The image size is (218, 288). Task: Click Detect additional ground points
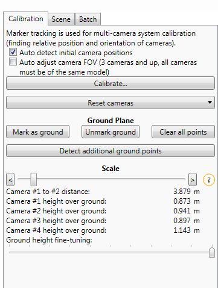[x=111, y=151]
